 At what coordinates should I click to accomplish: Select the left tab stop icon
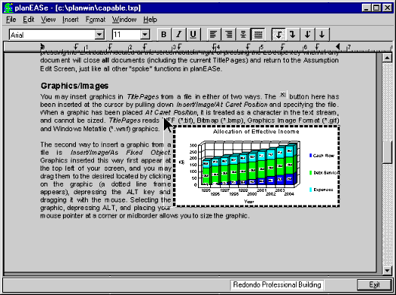[278, 34]
